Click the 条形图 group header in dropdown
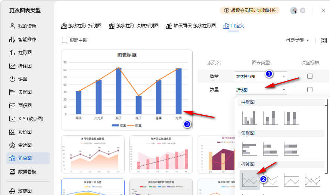This screenshot has height=195, width=330. point(281,133)
